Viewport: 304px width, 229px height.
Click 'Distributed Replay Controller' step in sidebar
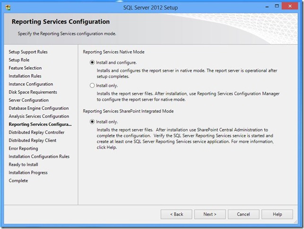(37, 132)
